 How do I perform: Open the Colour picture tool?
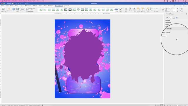14,10
